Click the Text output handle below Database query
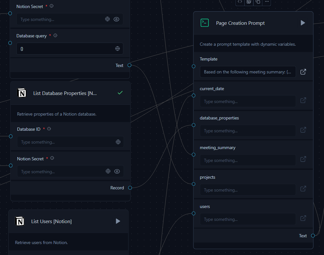The image size is (324, 255). tap(129, 65)
